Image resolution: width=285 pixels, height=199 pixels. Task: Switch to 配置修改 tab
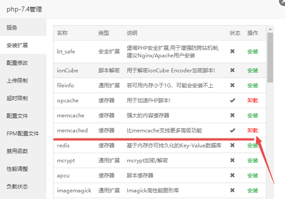pyautogui.click(x=23, y=63)
